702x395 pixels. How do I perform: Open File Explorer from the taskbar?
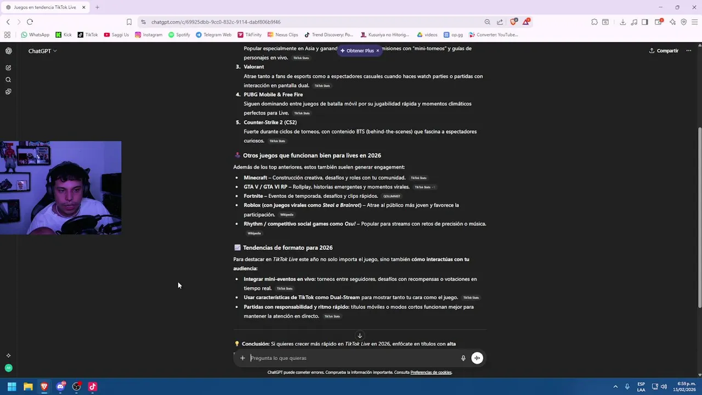pos(28,387)
